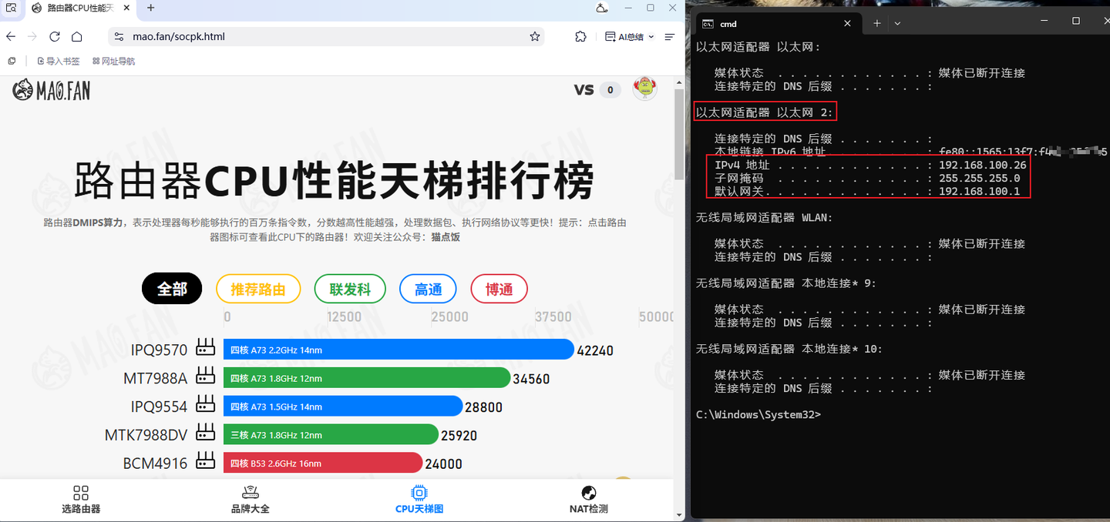The height and width of the screenshot is (522, 1110).
Task: Open a new tab in cmd terminal
Action: (877, 24)
